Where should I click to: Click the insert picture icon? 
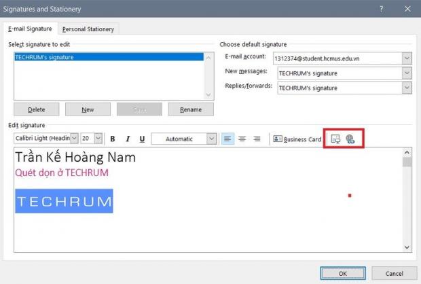(335, 139)
